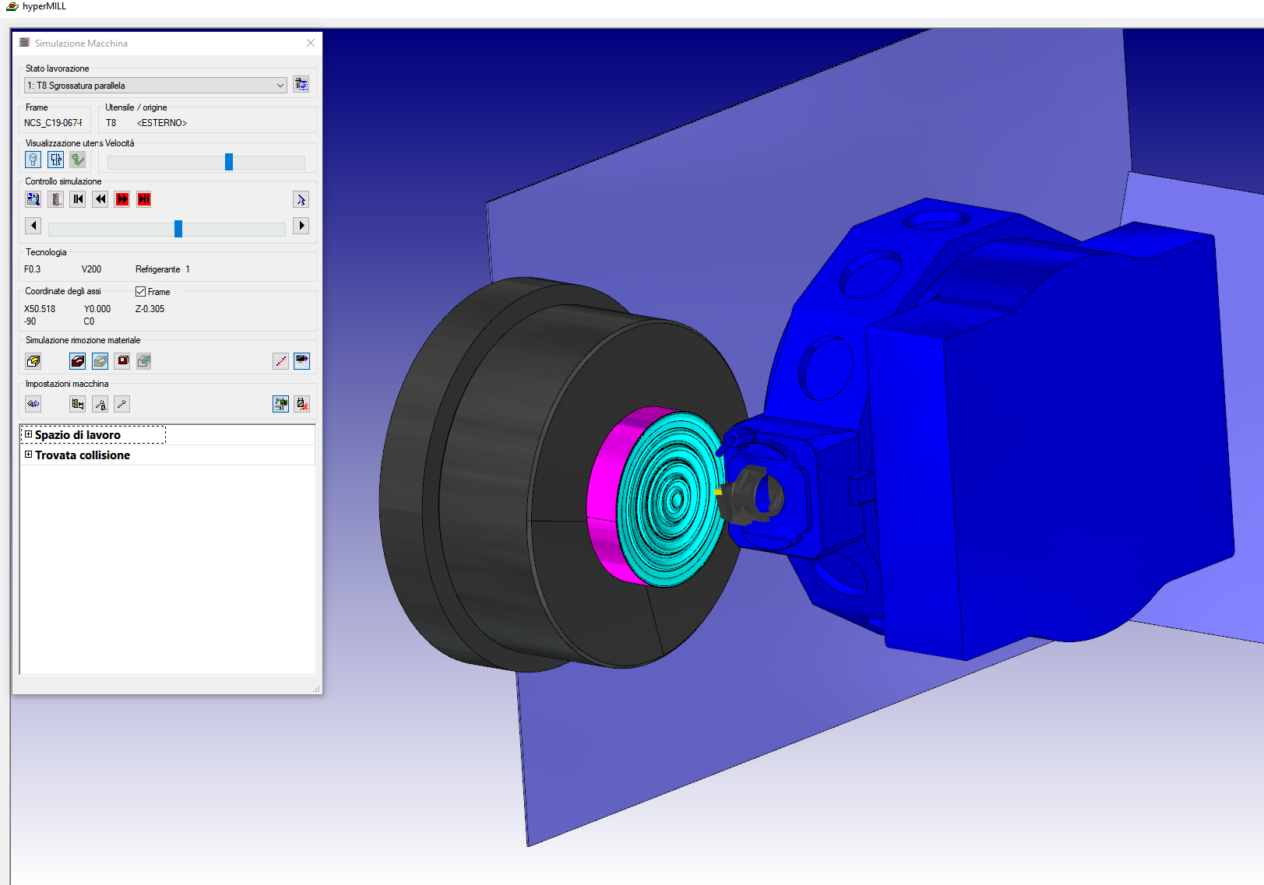Screen dimensions: 1264x885
Task: Click the tool check icon with green checkmark
Action: [x=78, y=160]
